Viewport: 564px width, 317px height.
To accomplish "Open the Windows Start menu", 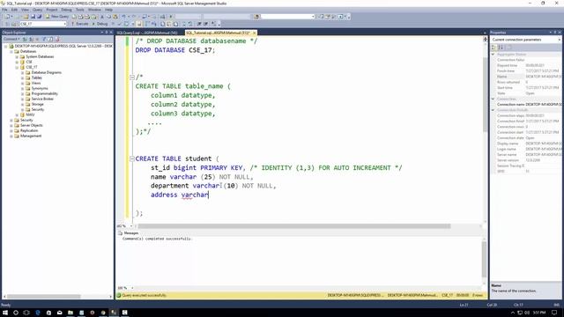I will [x=5, y=313].
